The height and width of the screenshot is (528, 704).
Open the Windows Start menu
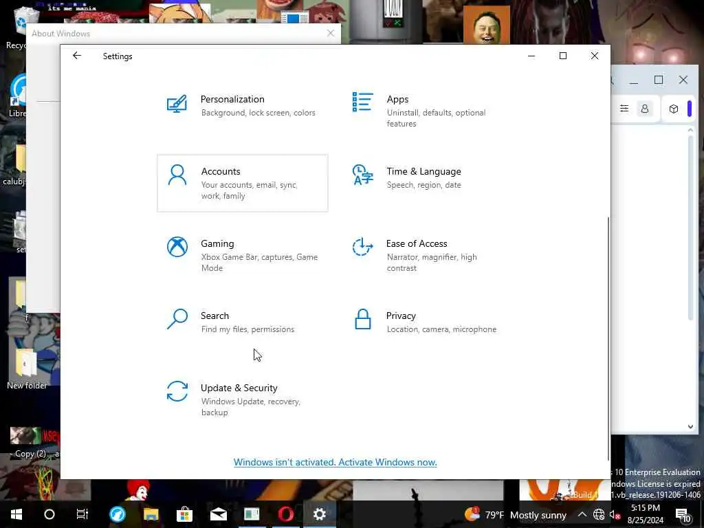click(x=16, y=514)
